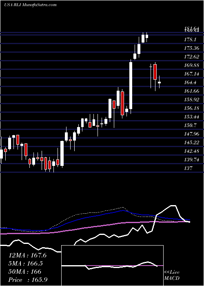Click the 153.44 price axis label

pyautogui.click(x=191, y=117)
